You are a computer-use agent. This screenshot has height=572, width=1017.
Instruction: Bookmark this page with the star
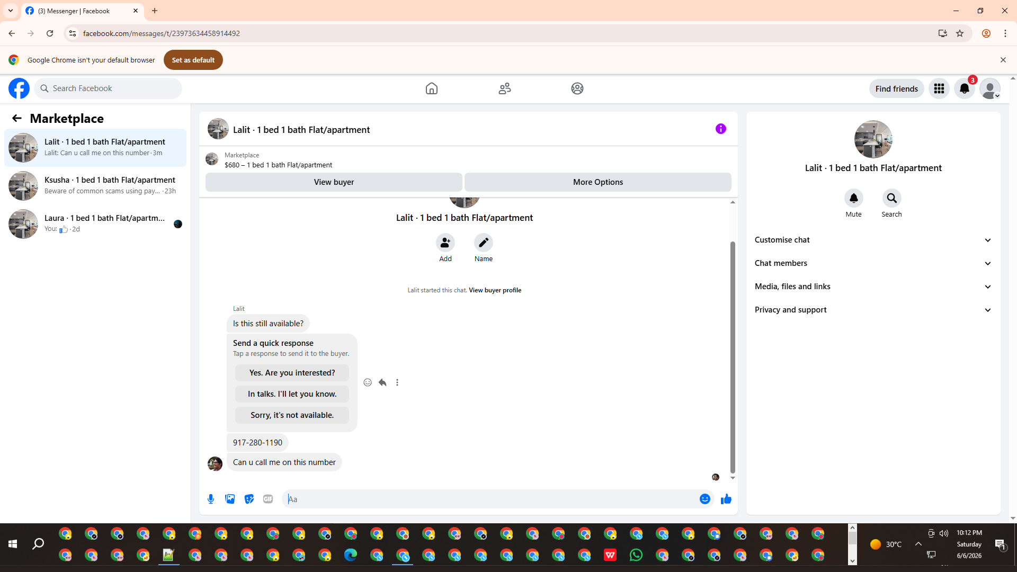[960, 33]
